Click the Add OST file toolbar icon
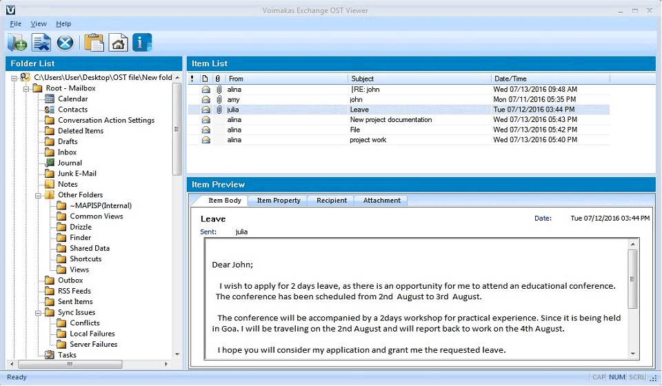 point(17,43)
